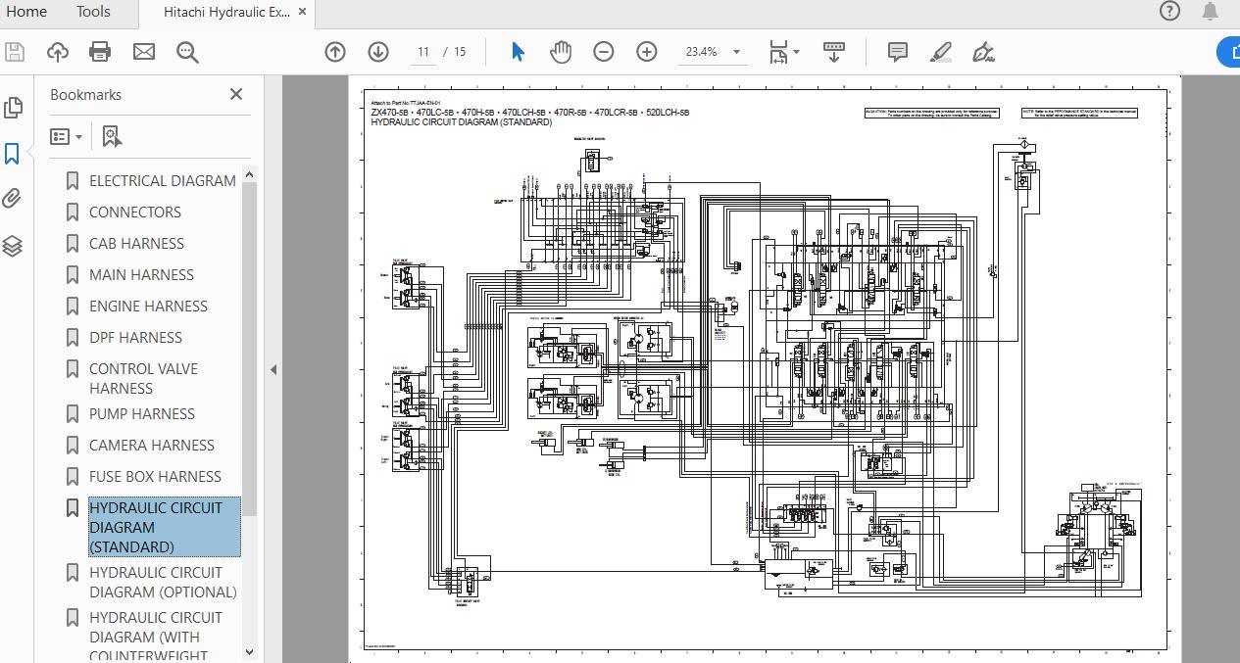Click the new bookmark icon
Image resolution: width=1240 pixels, height=663 pixels.
112,137
